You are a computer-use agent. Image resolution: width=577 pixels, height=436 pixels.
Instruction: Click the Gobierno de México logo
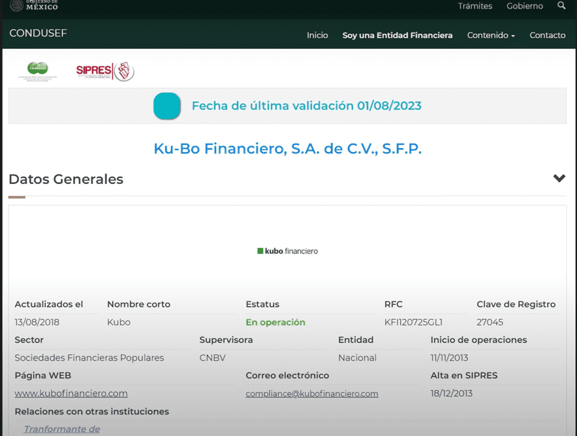click(x=34, y=5)
